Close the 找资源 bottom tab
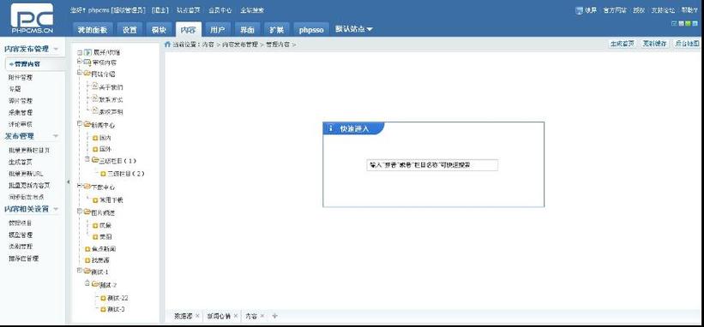 tap(197, 316)
